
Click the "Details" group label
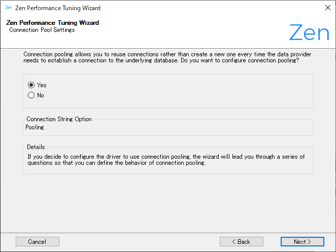click(36, 147)
